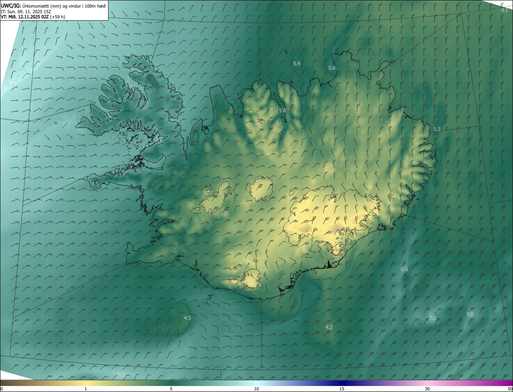
Task: Click the 7.3 value label
Action: pyautogui.click(x=432, y=318)
